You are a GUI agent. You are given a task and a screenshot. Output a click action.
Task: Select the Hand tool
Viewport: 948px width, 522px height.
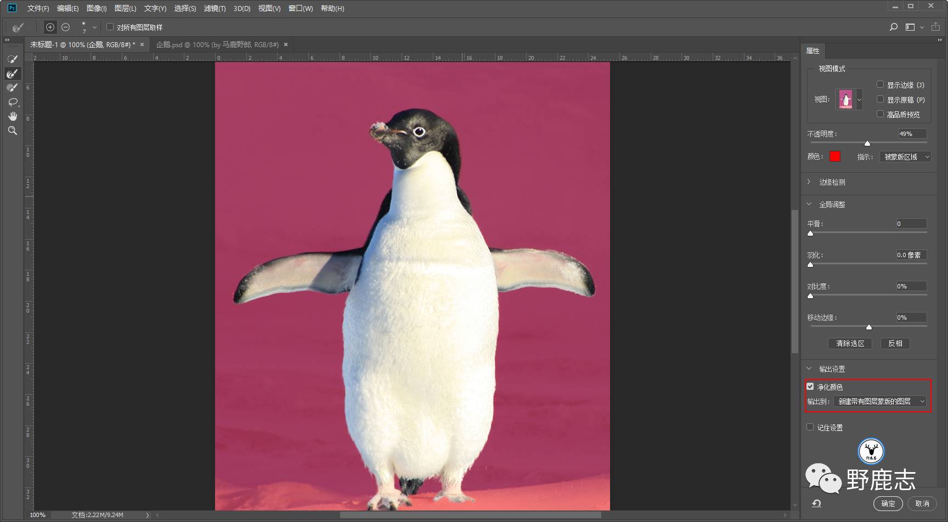point(12,116)
